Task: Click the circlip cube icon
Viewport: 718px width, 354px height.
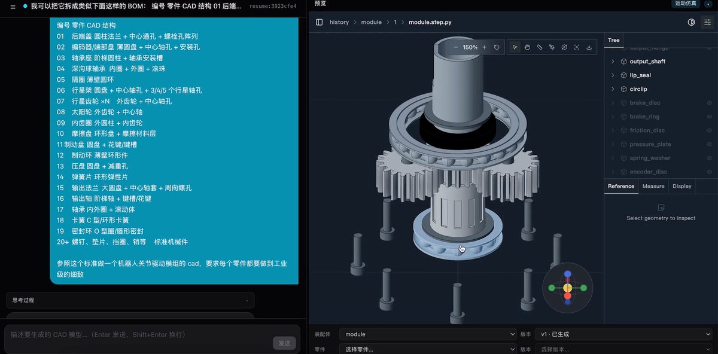Action: click(x=623, y=89)
